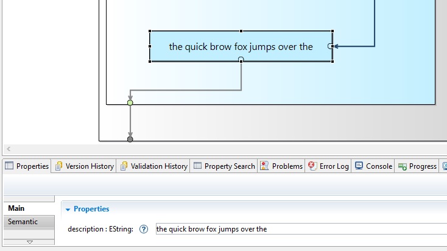Select the gray edge leaving the node
This screenshot has width=447, height=251.
185,90
